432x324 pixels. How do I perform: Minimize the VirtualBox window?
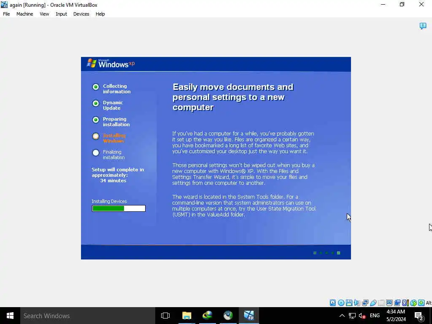[x=383, y=5]
